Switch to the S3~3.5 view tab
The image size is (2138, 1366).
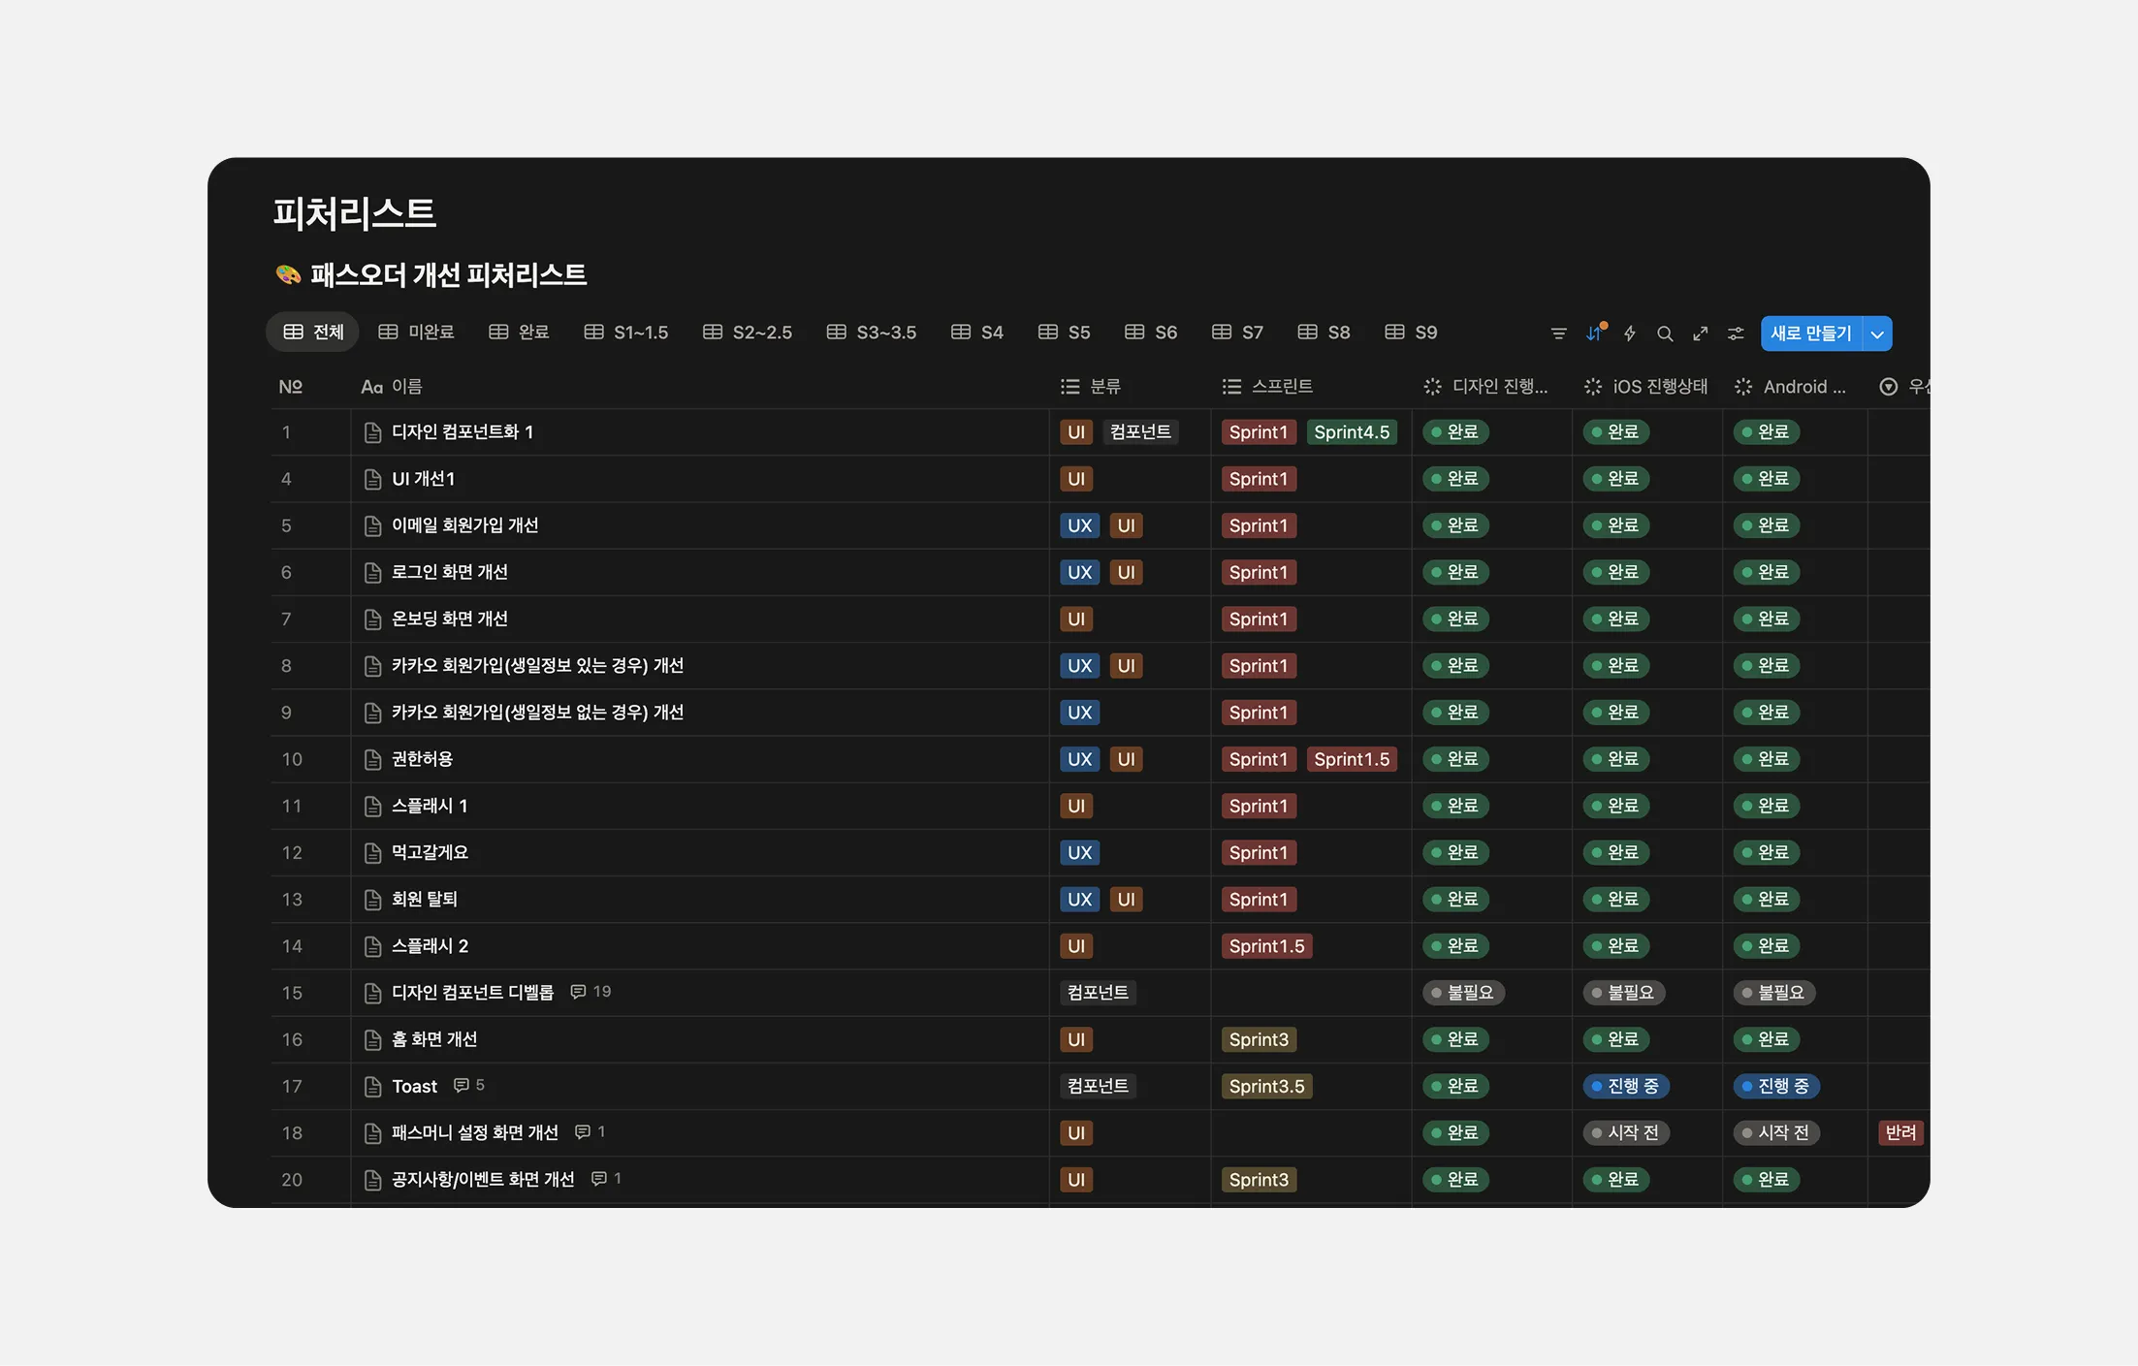tap(872, 333)
